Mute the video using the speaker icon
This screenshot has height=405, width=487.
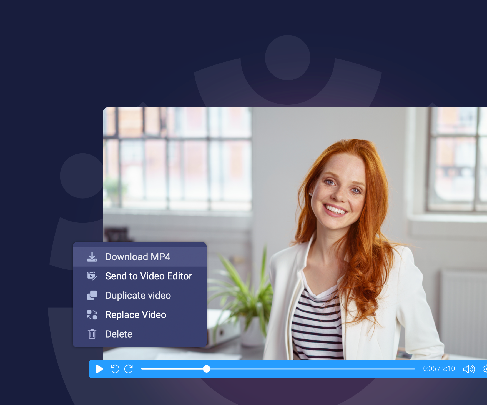pyautogui.click(x=468, y=369)
